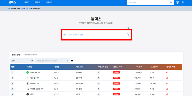Click the 네이버 블로그팀 avatar icon
Image resolution: width=192 pixels, height=96 pixels.
(28, 72)
